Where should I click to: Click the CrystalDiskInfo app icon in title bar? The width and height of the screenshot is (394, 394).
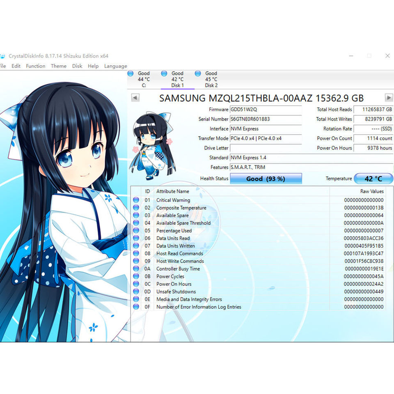(2, 56)
